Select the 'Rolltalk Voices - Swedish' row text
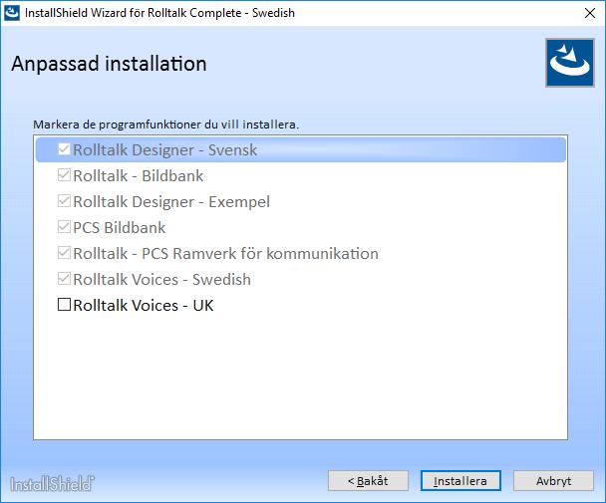The image size is (606, 503). click(161, 279)
